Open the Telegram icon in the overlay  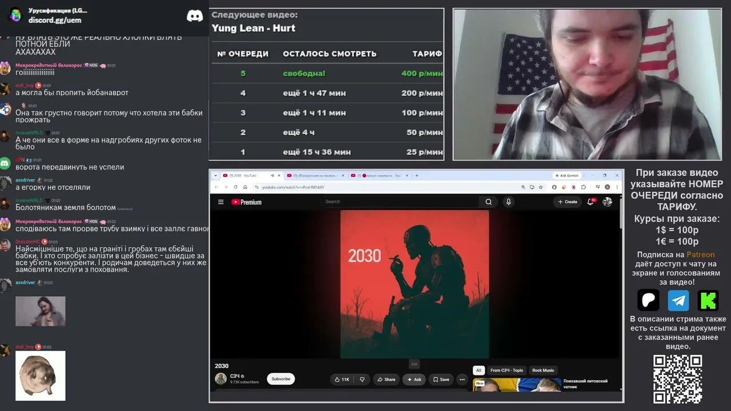click(x=678, y=300)
